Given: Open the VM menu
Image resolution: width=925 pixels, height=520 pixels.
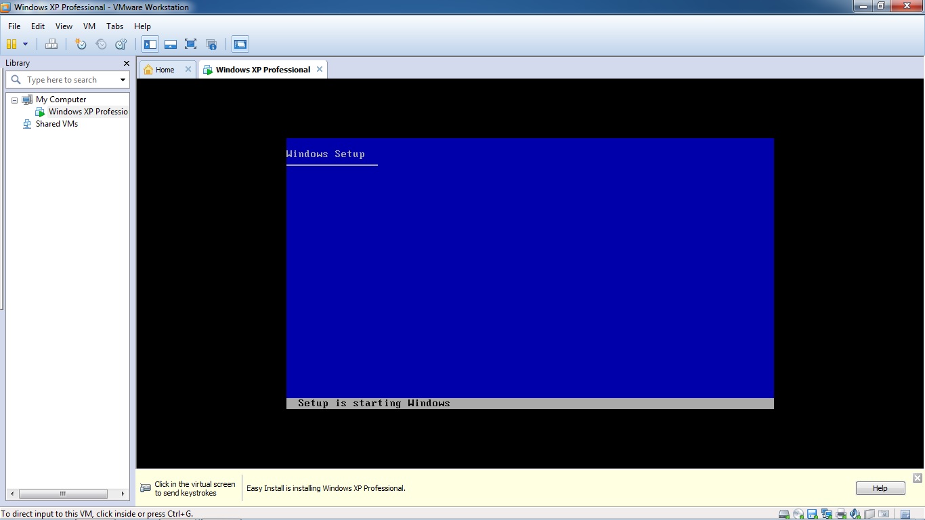Looking at the screenshot, I should [x=89, y=26].
